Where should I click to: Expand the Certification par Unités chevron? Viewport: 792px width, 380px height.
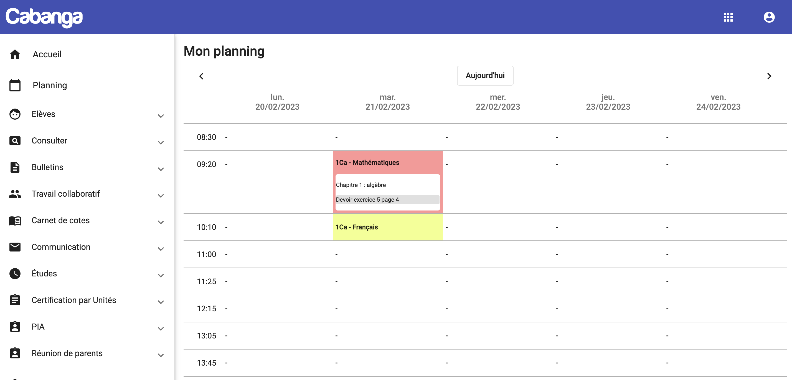pyautogui.click(x=161, y=302)
